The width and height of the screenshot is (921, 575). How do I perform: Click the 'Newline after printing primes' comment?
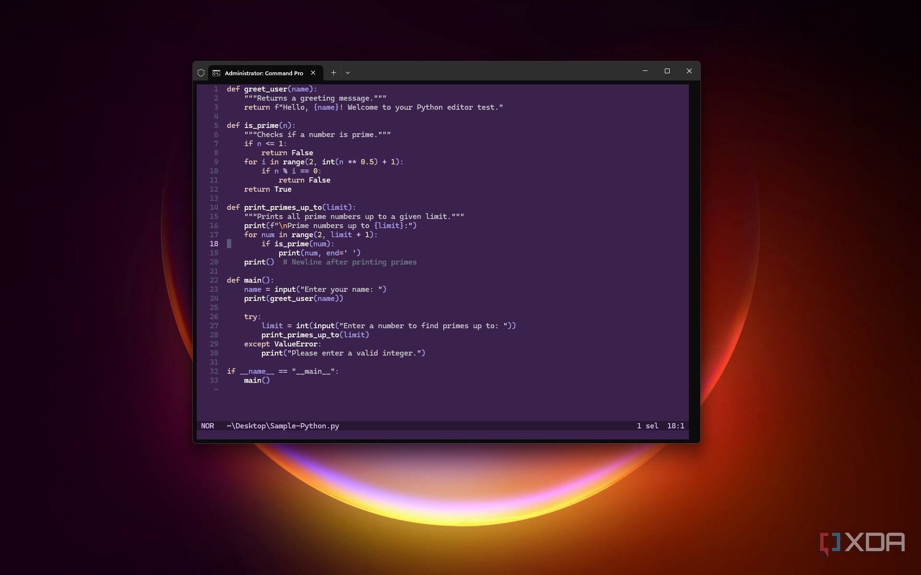point(350,262)
